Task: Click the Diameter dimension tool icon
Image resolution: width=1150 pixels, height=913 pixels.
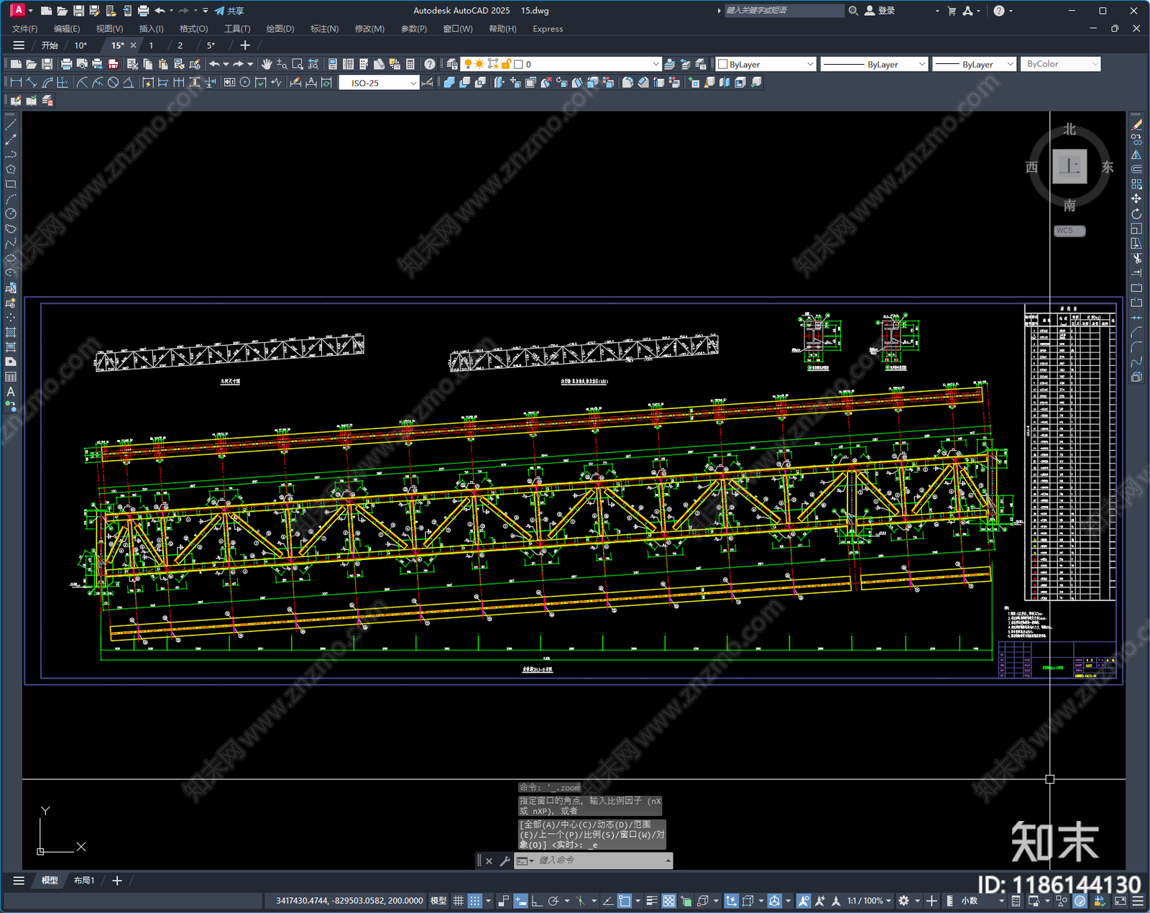Action: click(x=113, y=83)
